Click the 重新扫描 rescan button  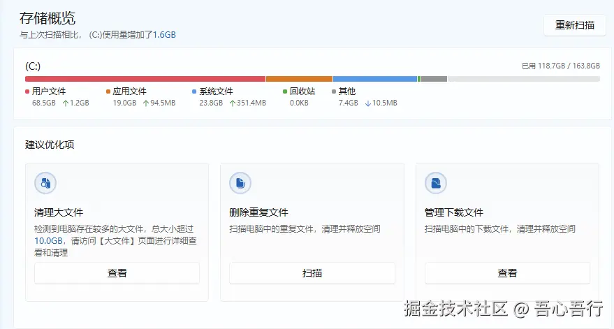pos(574,25)
